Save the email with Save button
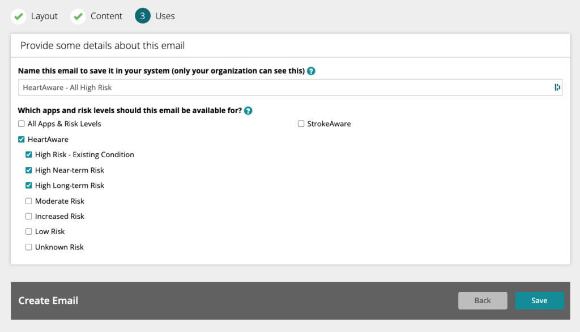The height and width of the screenshot is (332, 580). point(539,300)
